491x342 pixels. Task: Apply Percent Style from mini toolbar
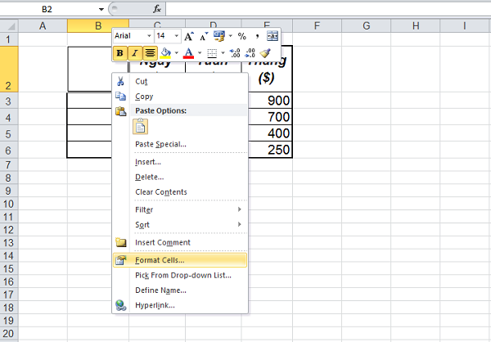[241, 36]
